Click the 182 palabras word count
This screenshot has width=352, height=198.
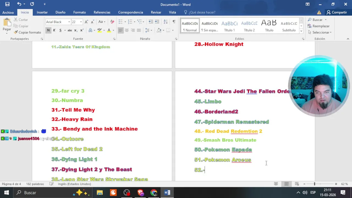(35, 184)
